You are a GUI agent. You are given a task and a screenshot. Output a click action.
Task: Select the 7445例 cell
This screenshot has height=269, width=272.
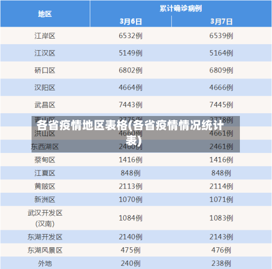point(221,105)
